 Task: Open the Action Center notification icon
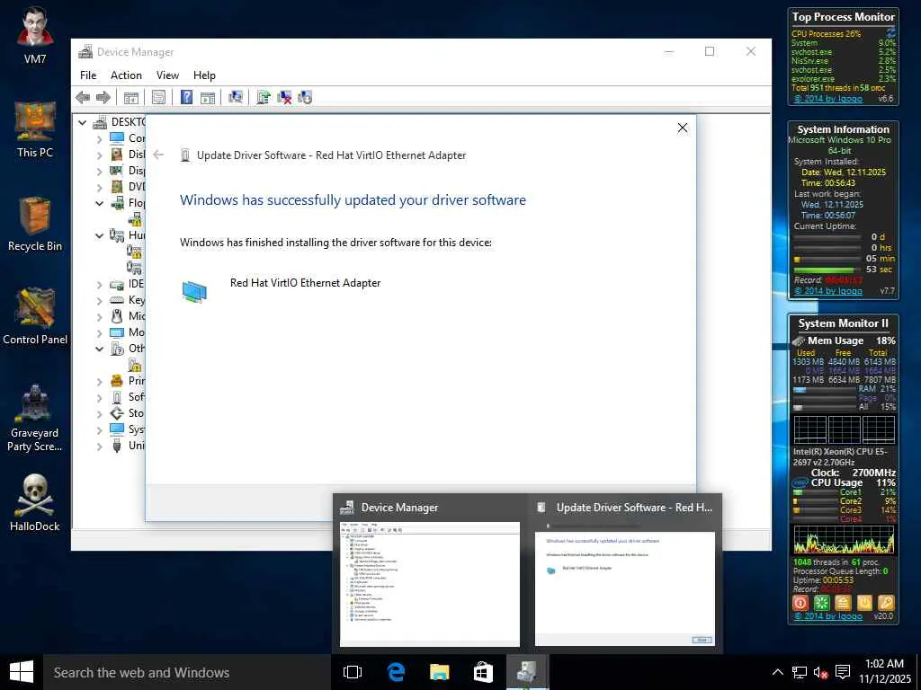tap(843, 672)
